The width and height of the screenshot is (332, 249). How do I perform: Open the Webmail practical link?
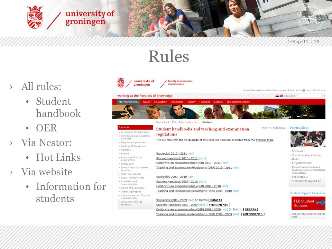(x=297, y=151)
